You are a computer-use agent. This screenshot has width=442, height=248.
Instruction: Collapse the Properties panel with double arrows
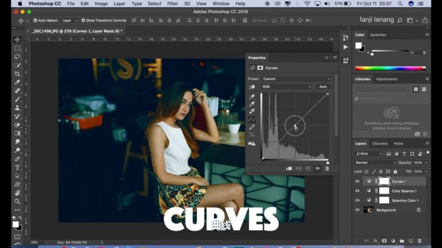(327, 58)
